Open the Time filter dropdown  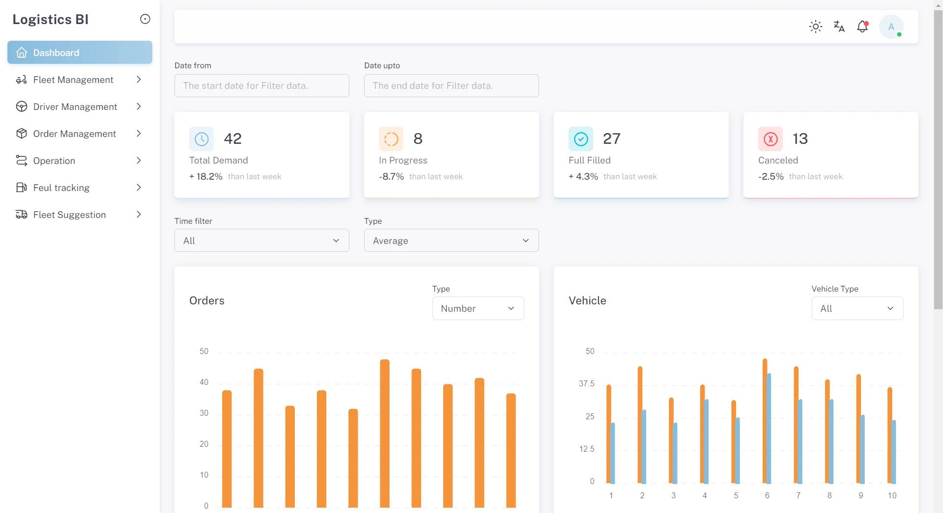point(262,241)
